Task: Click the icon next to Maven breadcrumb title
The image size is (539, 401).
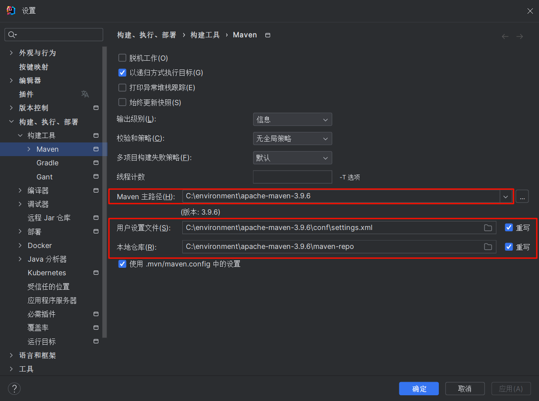Action: coord(268,35)
